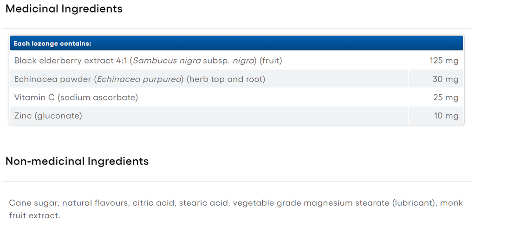520x227 pixels.
Task: Click the 30 mg amount cell
Action: [445, 79]
